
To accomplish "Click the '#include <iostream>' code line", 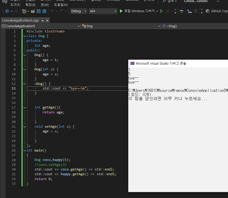I will (x=45, y=31).
